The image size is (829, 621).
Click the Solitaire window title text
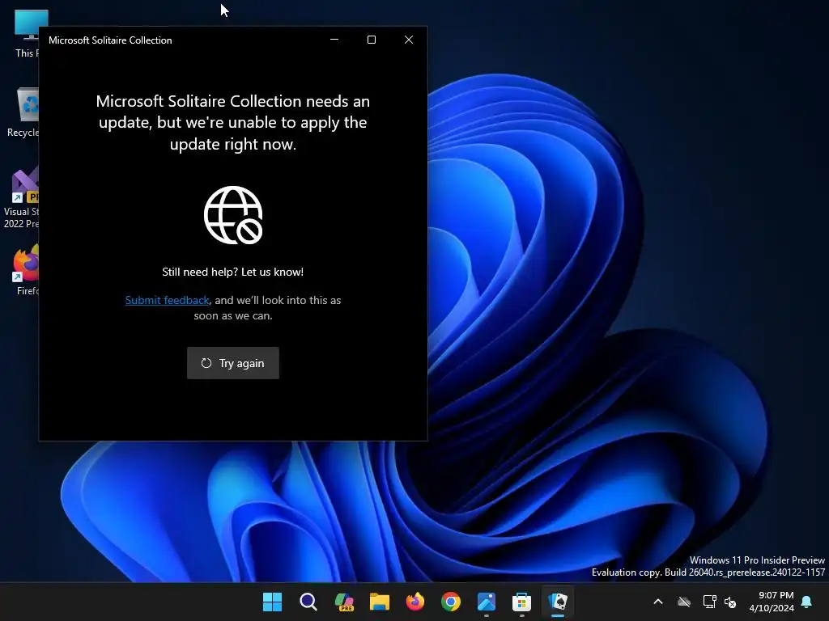coord(110,40)
